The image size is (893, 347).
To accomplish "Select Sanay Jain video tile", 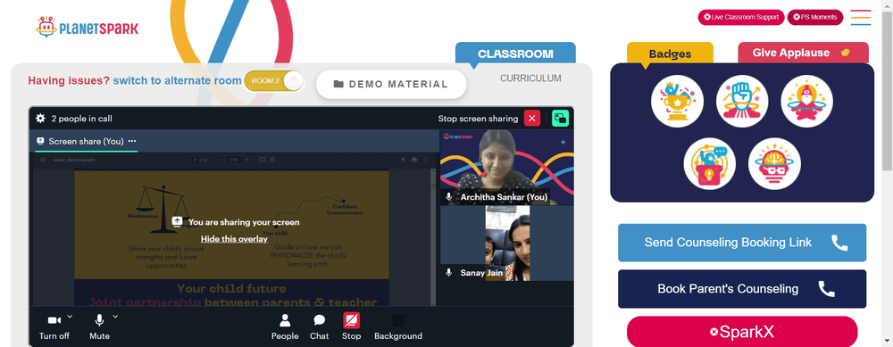I will 507,243.
